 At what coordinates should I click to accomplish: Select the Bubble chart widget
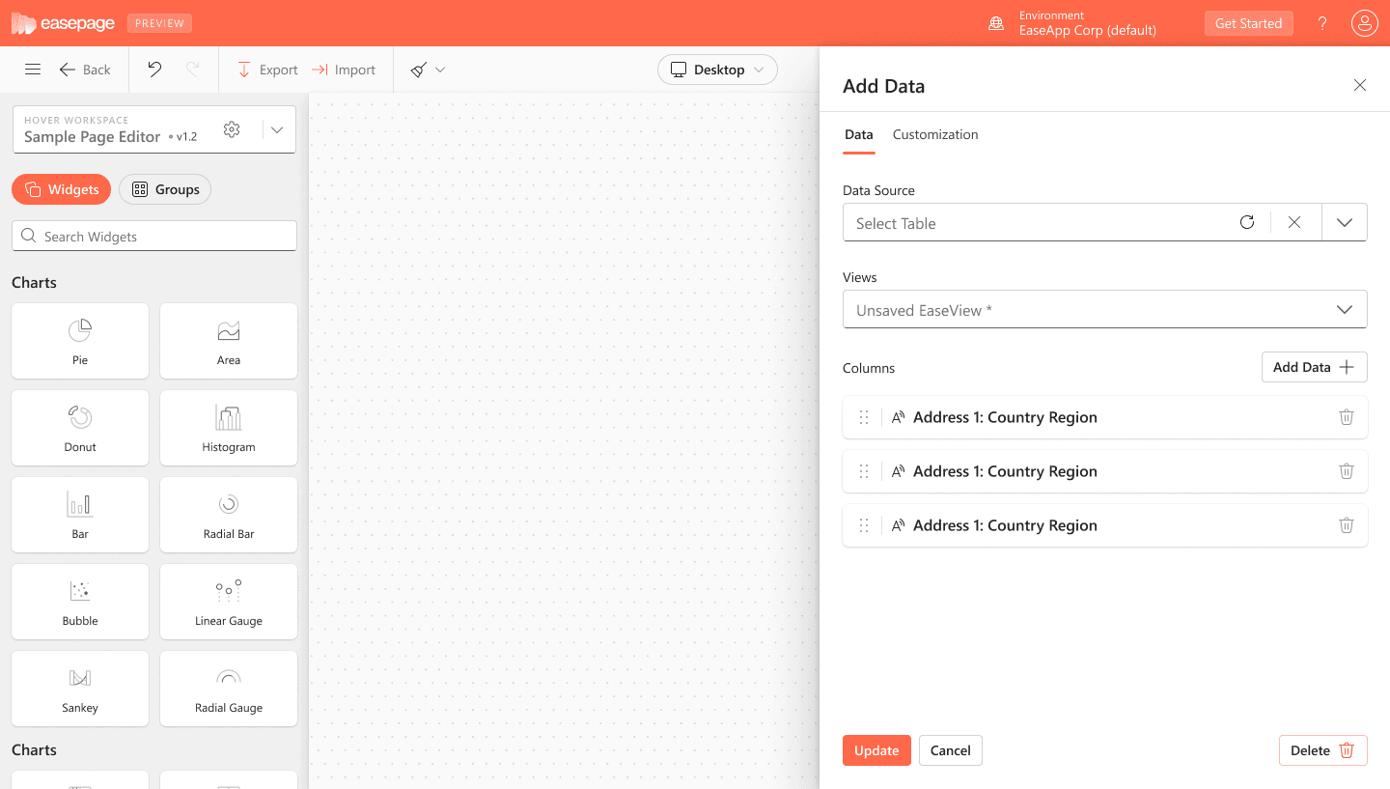[80, 602]
